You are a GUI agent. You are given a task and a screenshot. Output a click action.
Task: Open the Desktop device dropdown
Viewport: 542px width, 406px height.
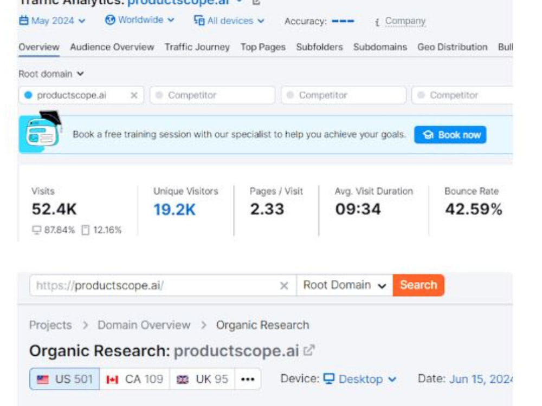point(360,379)
